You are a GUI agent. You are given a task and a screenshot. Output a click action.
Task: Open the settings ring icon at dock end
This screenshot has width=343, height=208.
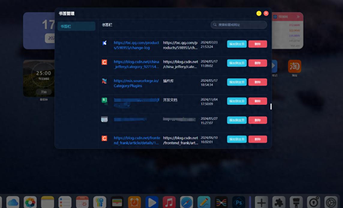[331, 202]
